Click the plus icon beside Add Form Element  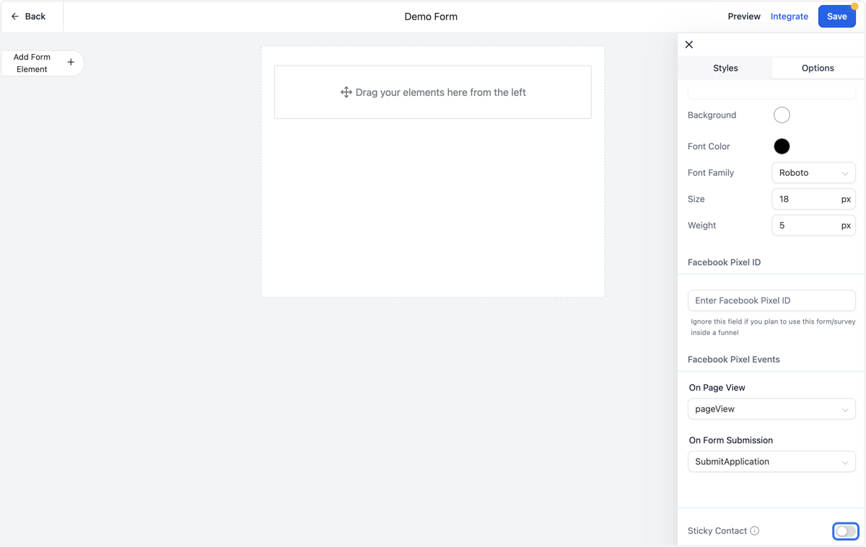[71, 63]
